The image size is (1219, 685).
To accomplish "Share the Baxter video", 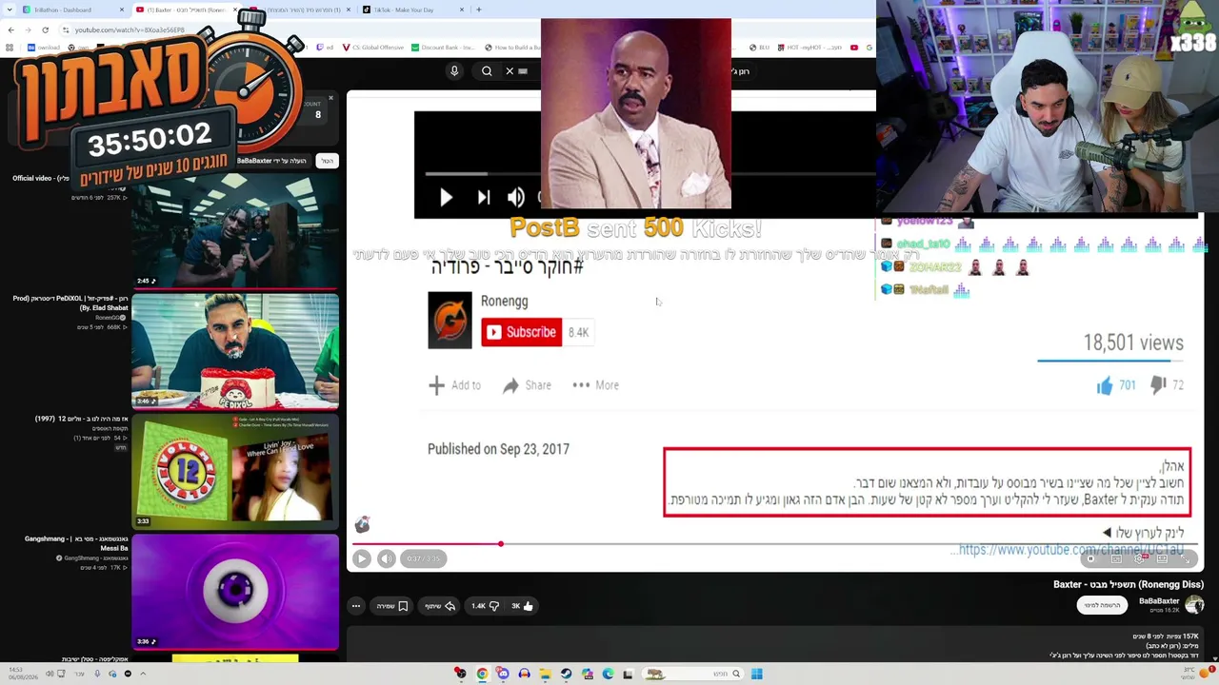I will (440, 606).
